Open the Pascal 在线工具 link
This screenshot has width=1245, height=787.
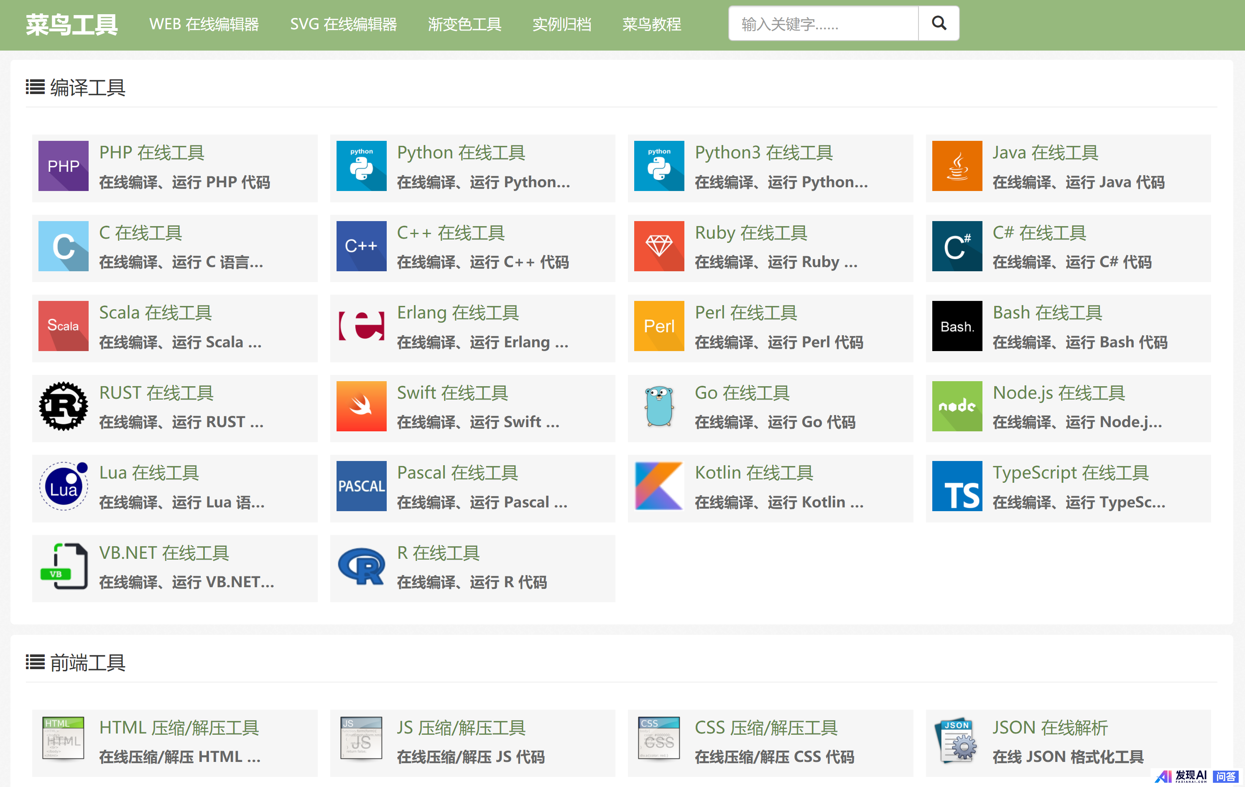pos(457,473)
